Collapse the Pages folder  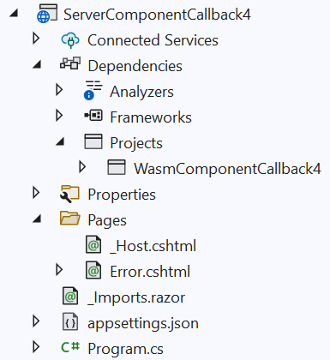37,219
